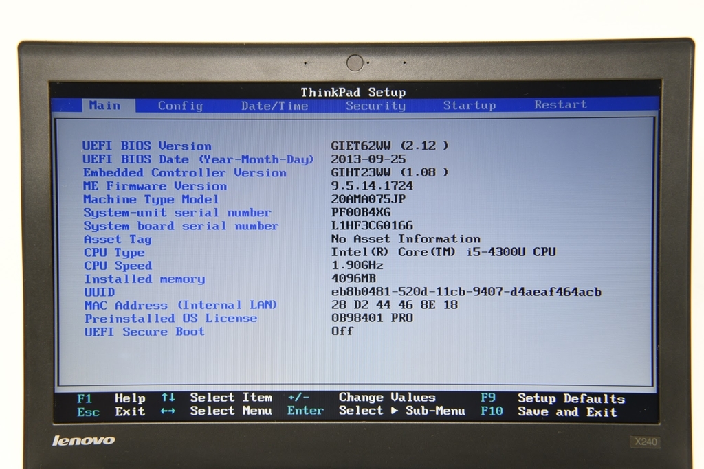Image resolution: width=704 pixels, height=469 pixels.
Task: Click the 2013-09-25 date value
Action: coord(368,159)
